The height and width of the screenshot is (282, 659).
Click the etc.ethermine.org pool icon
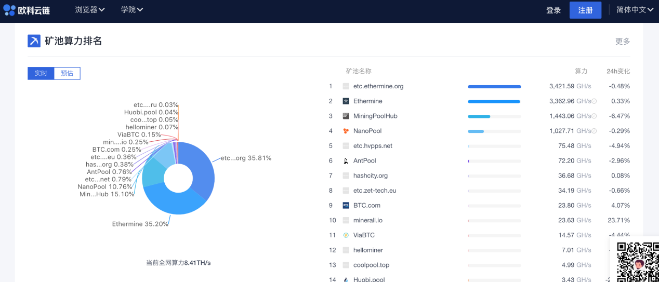tap(346, 86)
